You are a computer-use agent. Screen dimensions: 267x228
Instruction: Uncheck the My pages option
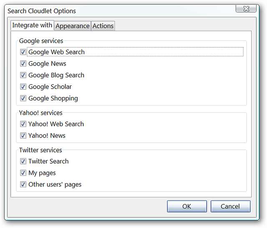pyautogui.click(x=23, y=173)
